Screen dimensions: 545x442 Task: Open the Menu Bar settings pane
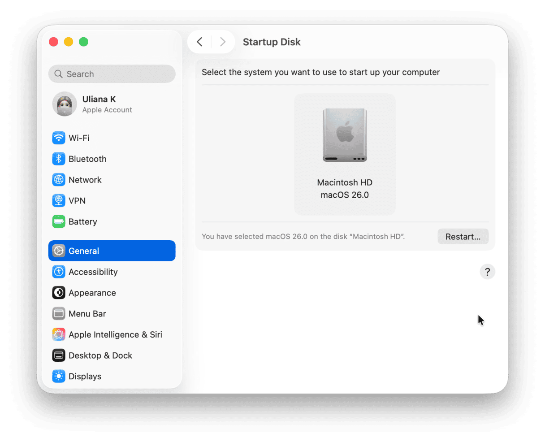112,314
